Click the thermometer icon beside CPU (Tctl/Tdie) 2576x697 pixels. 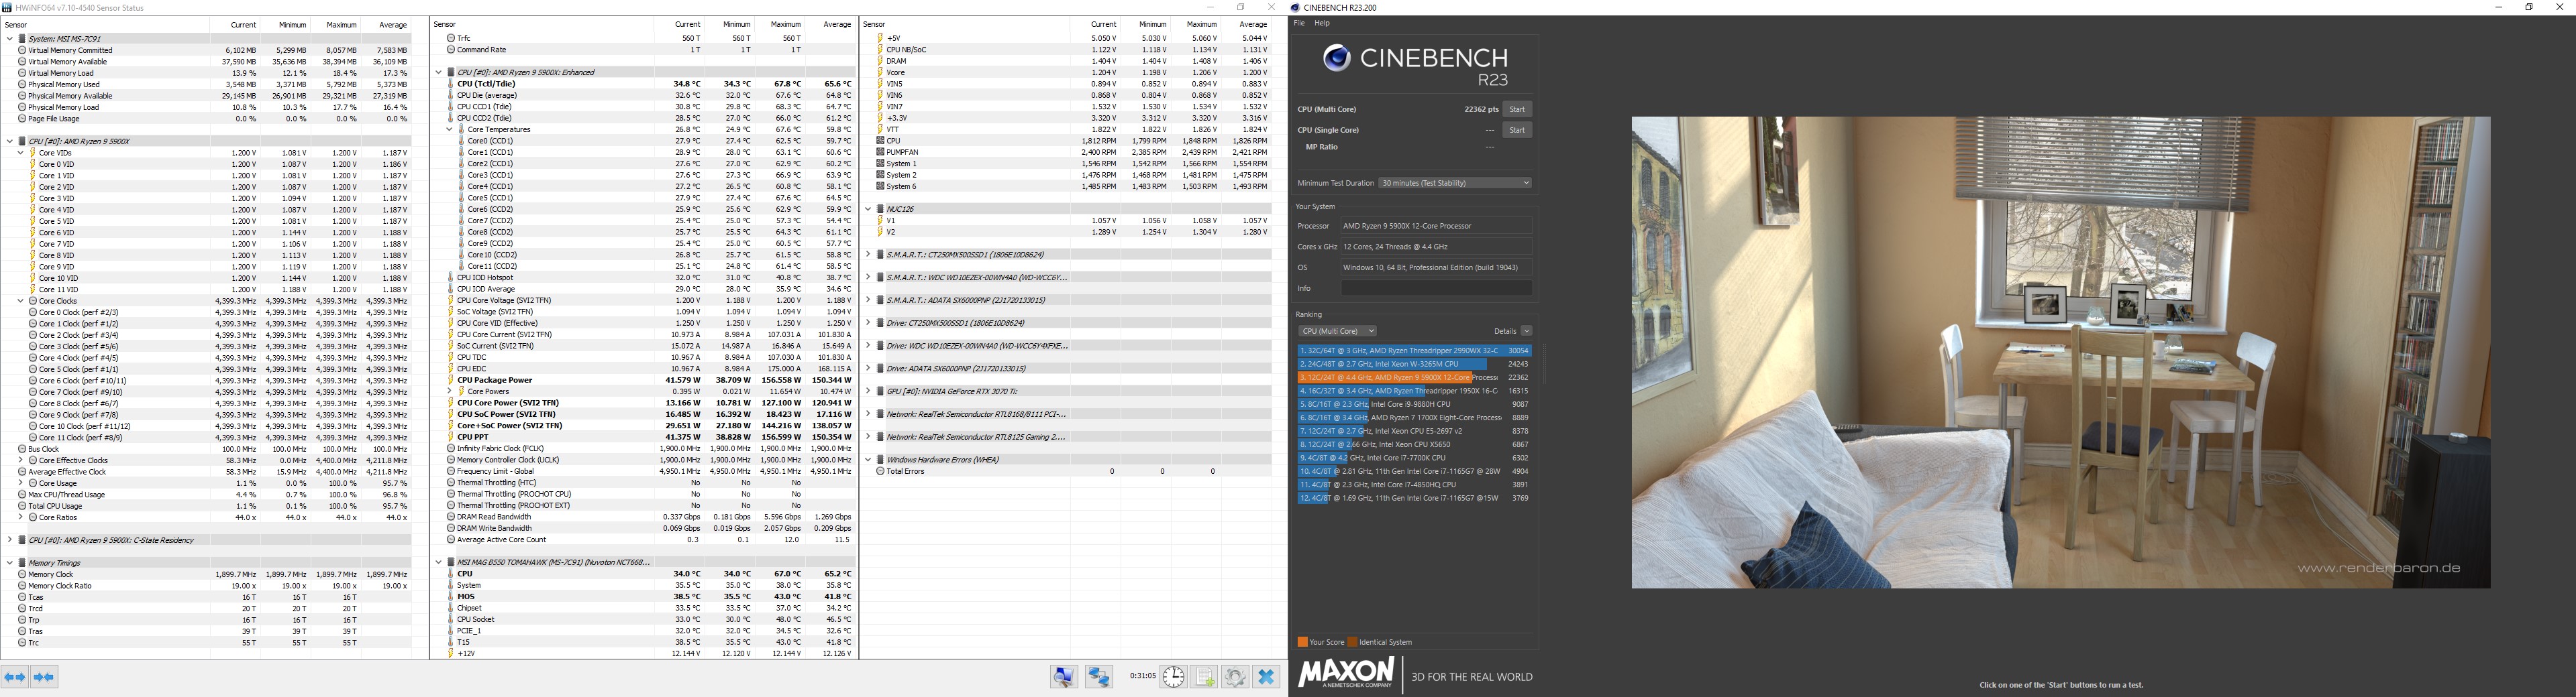[x=451, y=84]
